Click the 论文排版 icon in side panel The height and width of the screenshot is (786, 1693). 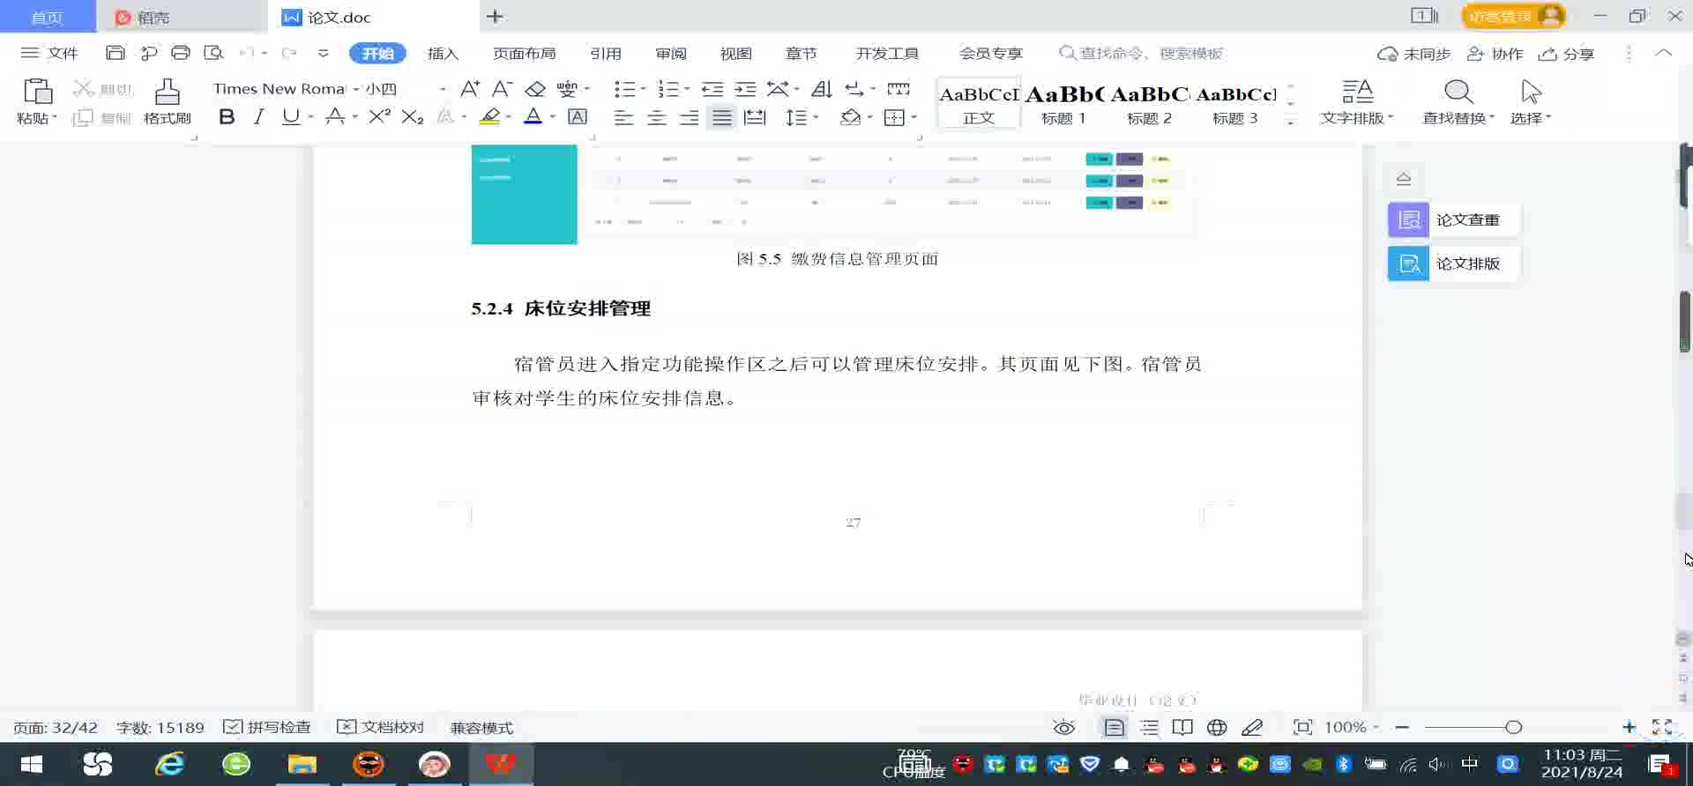(1408, 263)
